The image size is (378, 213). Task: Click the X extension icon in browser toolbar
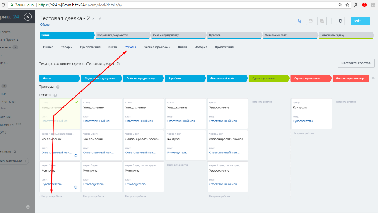click(x=356, y=5)
